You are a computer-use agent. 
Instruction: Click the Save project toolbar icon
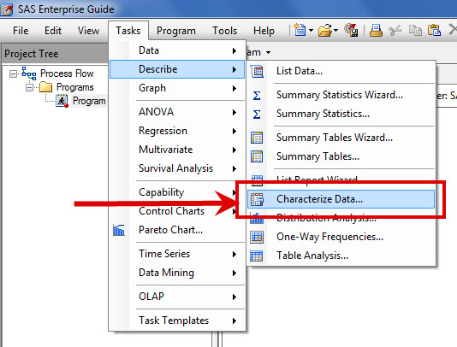(x=351, y=30)
